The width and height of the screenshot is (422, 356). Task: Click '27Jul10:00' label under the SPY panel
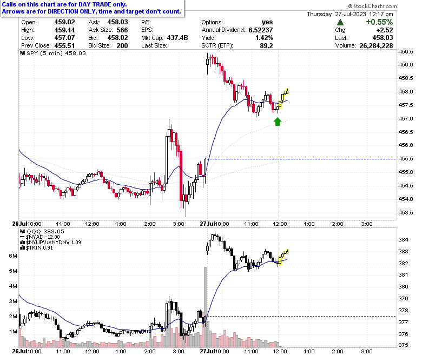point(214,224)
